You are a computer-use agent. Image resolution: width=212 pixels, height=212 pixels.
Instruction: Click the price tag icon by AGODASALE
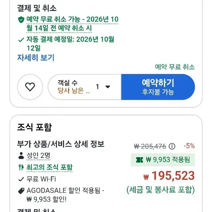(21, 191)
